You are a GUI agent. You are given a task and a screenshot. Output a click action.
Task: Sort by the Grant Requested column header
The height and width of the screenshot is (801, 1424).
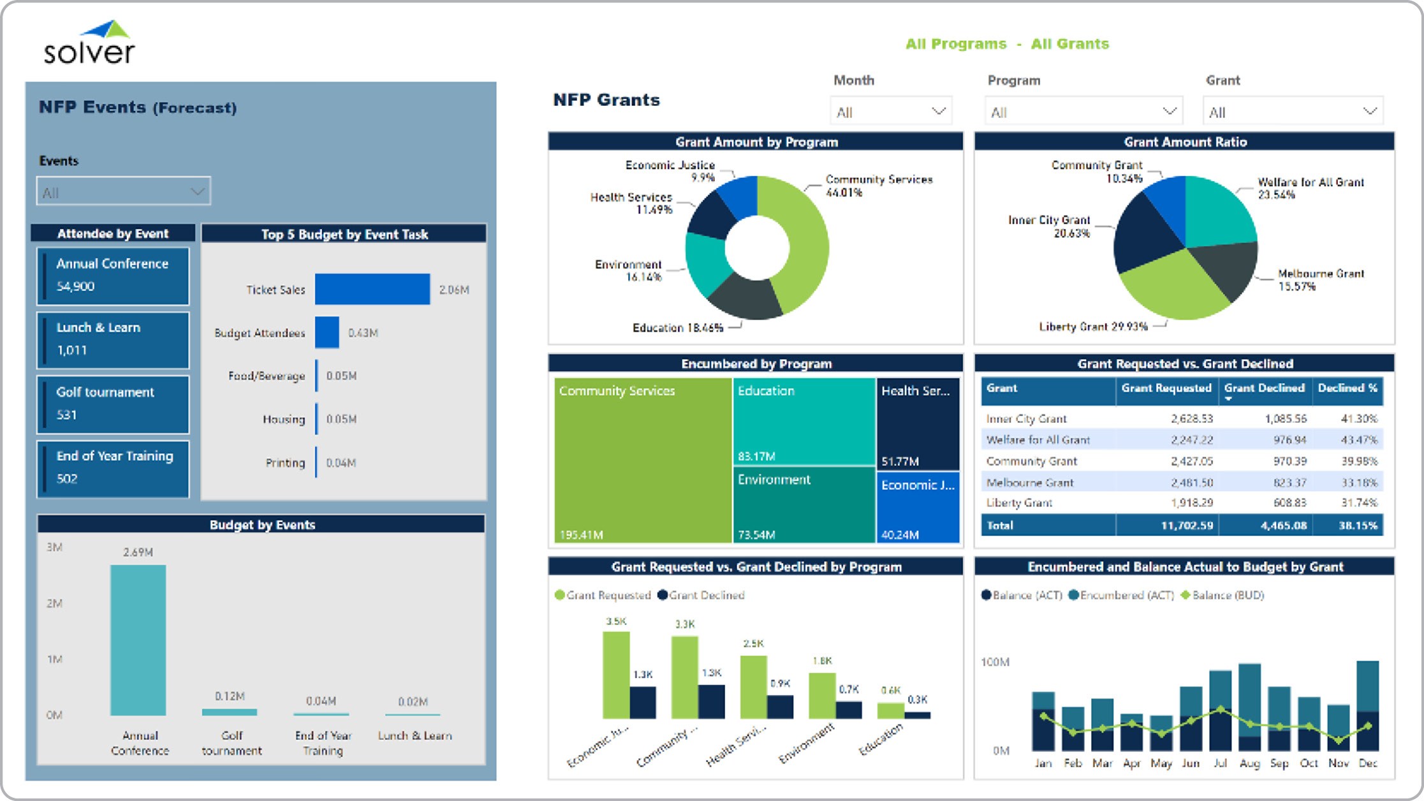(1166, 388)
